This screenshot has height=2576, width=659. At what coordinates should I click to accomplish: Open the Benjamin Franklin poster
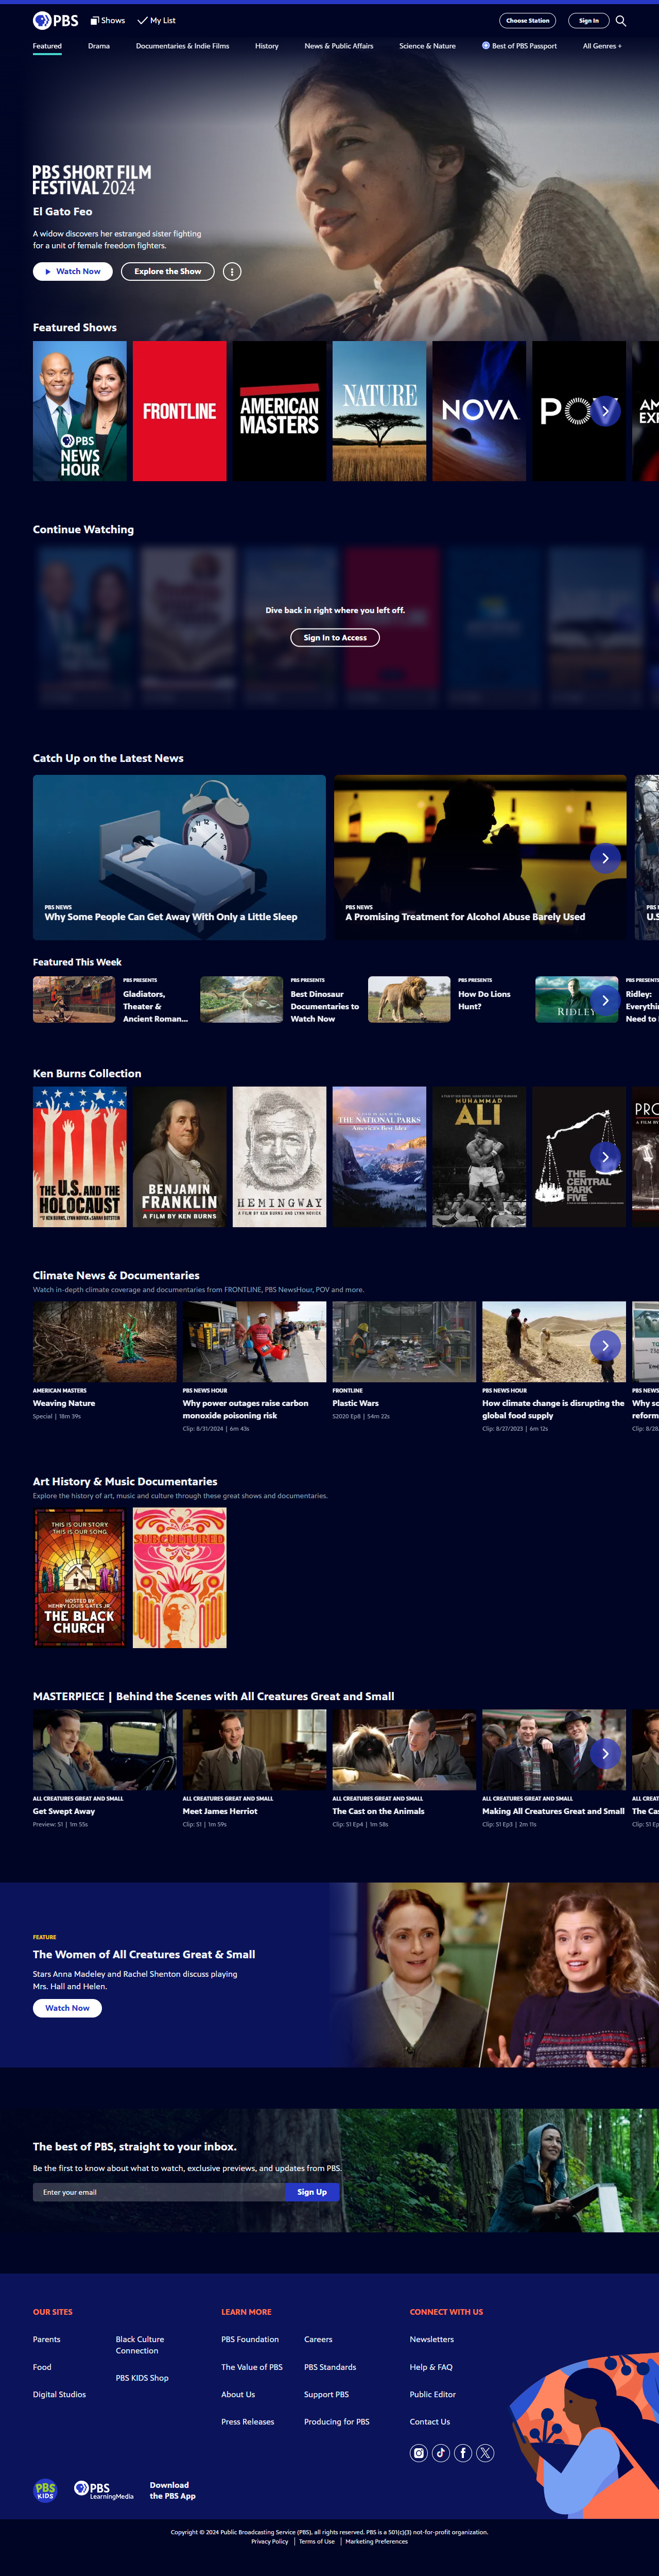(180, 1157)
